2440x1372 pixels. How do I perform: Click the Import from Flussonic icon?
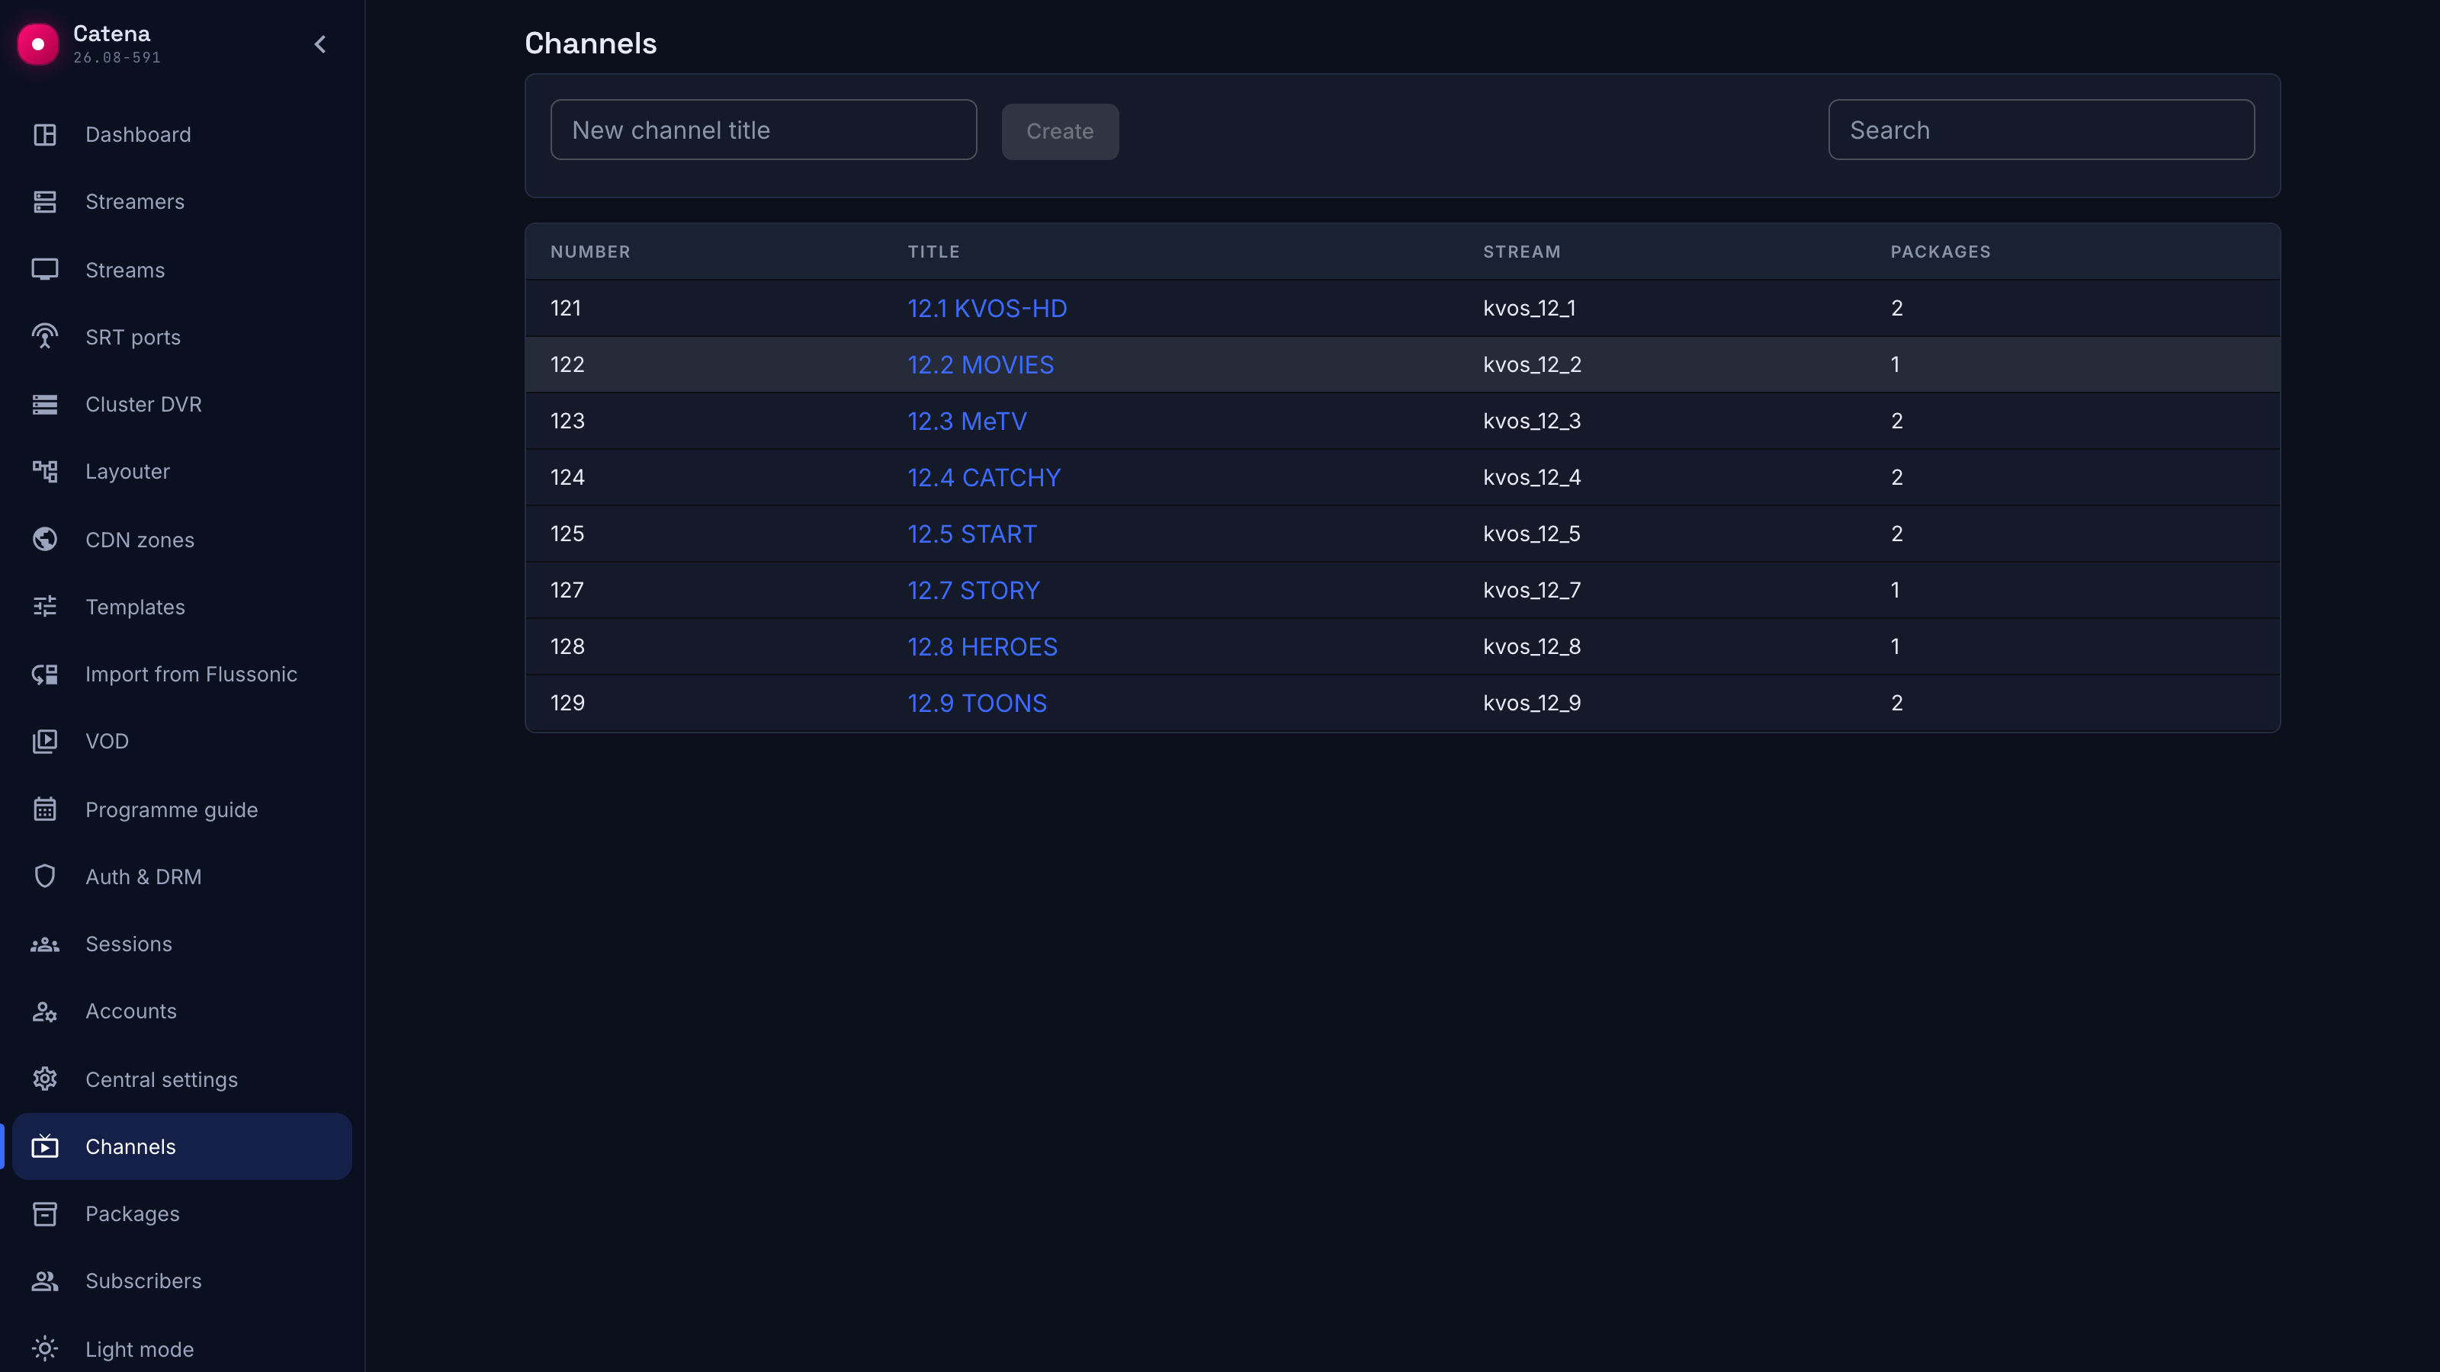coord(44,674)
